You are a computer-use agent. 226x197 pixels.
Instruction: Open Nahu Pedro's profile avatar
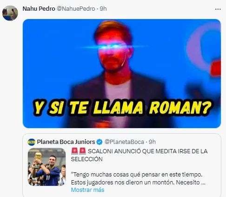pos(10,13)
